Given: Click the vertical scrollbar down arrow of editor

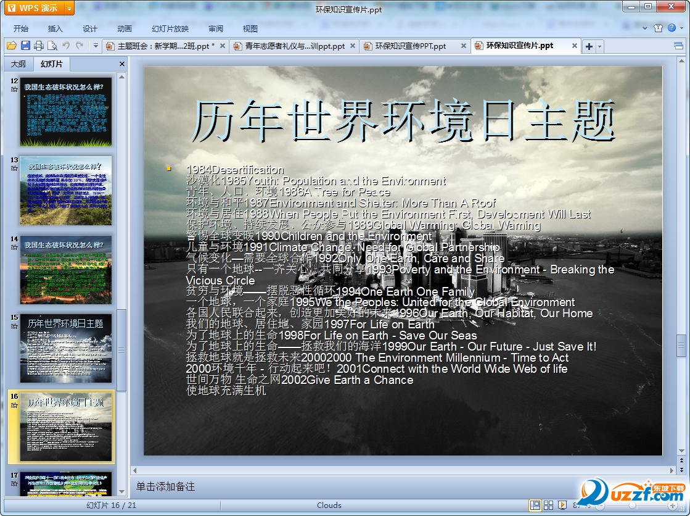Looking at the screenshot, I should point(681,451).
